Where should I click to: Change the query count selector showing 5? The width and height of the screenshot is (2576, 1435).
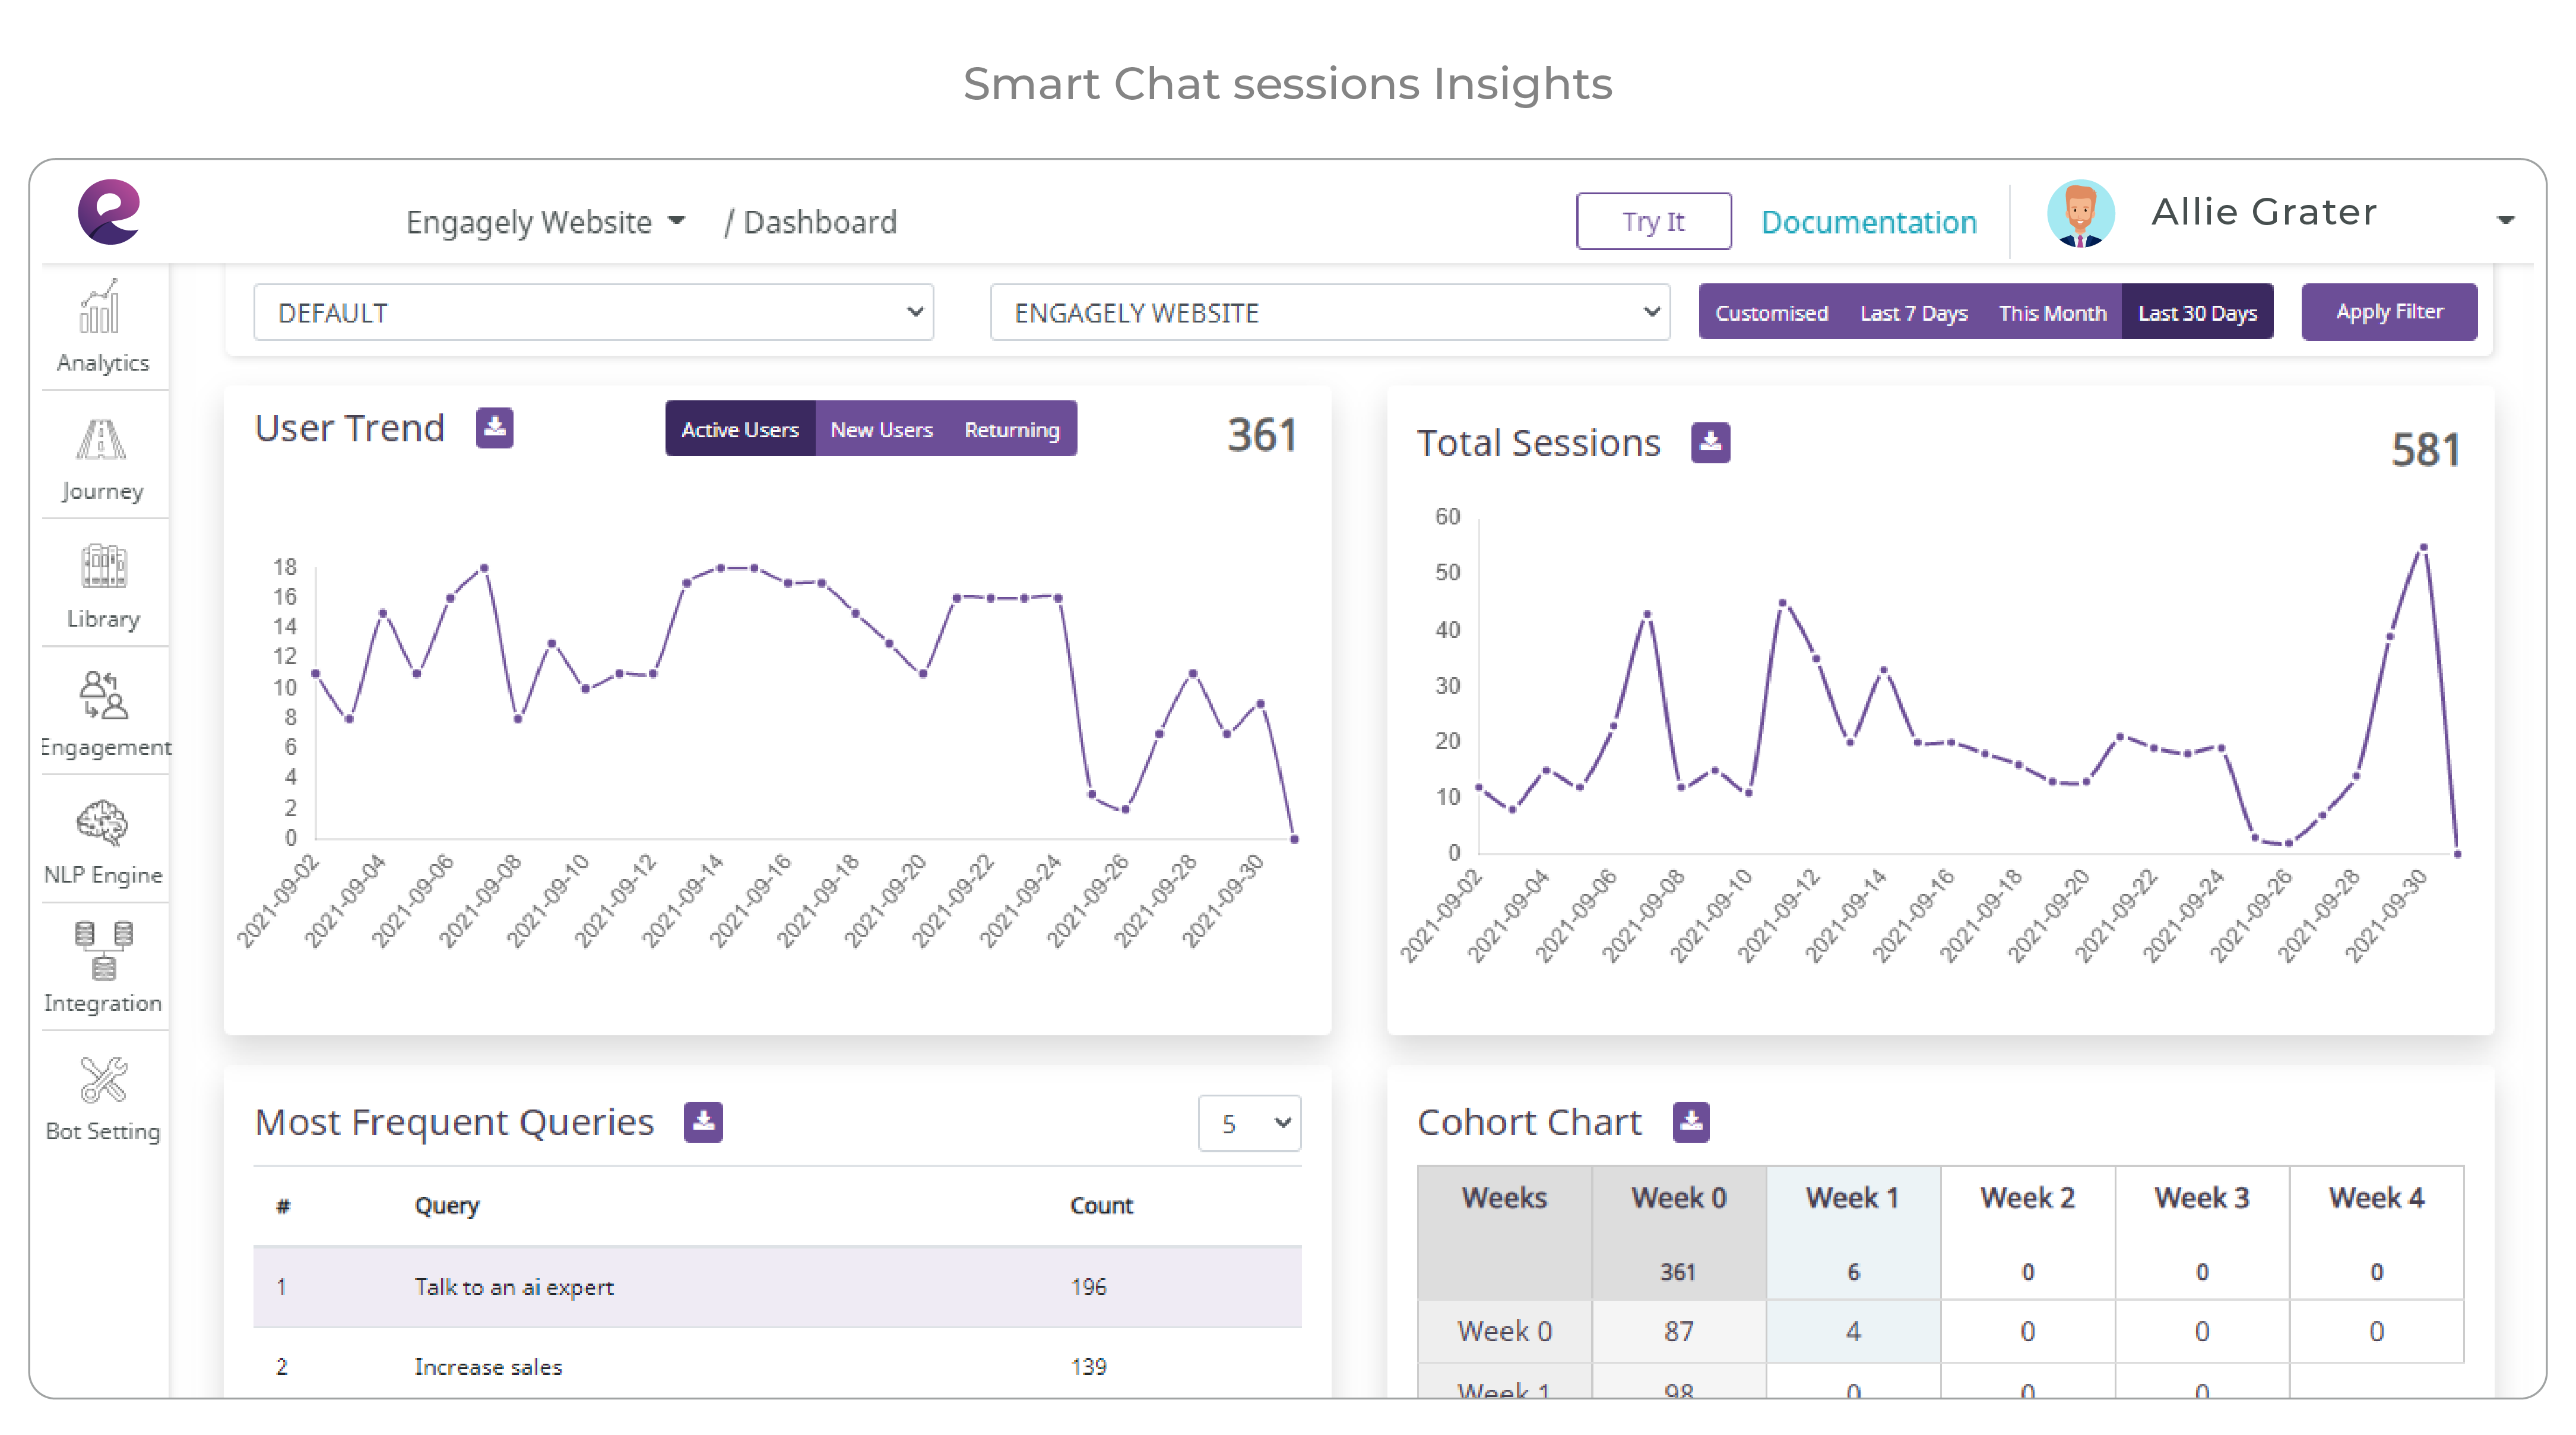1249,1124
